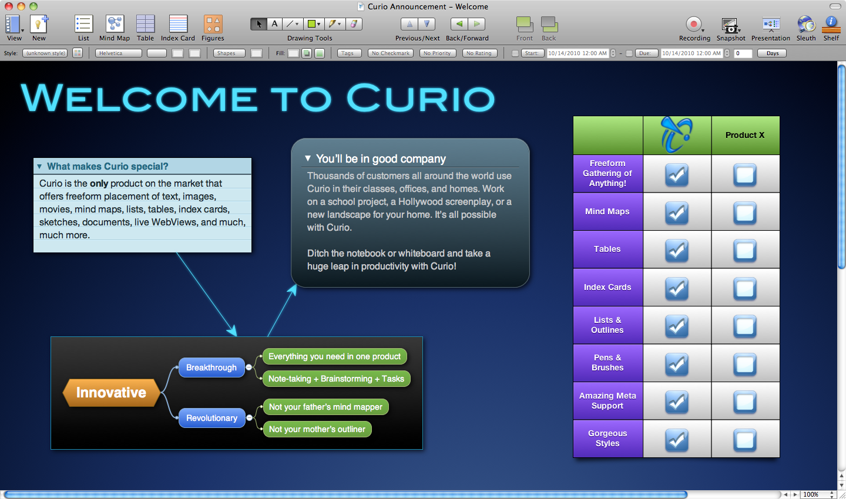
Task: Select 'Everything you need in one product' node
Action: coord(334,356)
